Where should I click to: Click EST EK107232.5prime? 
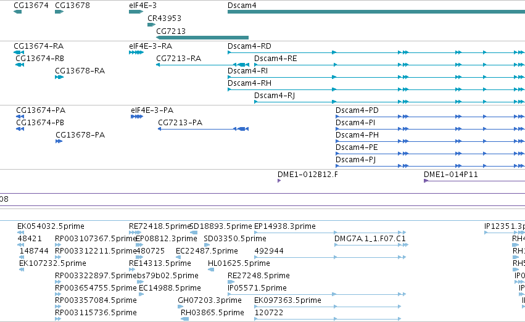(52, 263)
